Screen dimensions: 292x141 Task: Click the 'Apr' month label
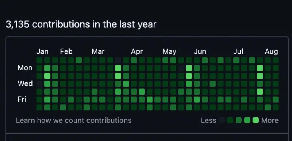pos(137,51)
